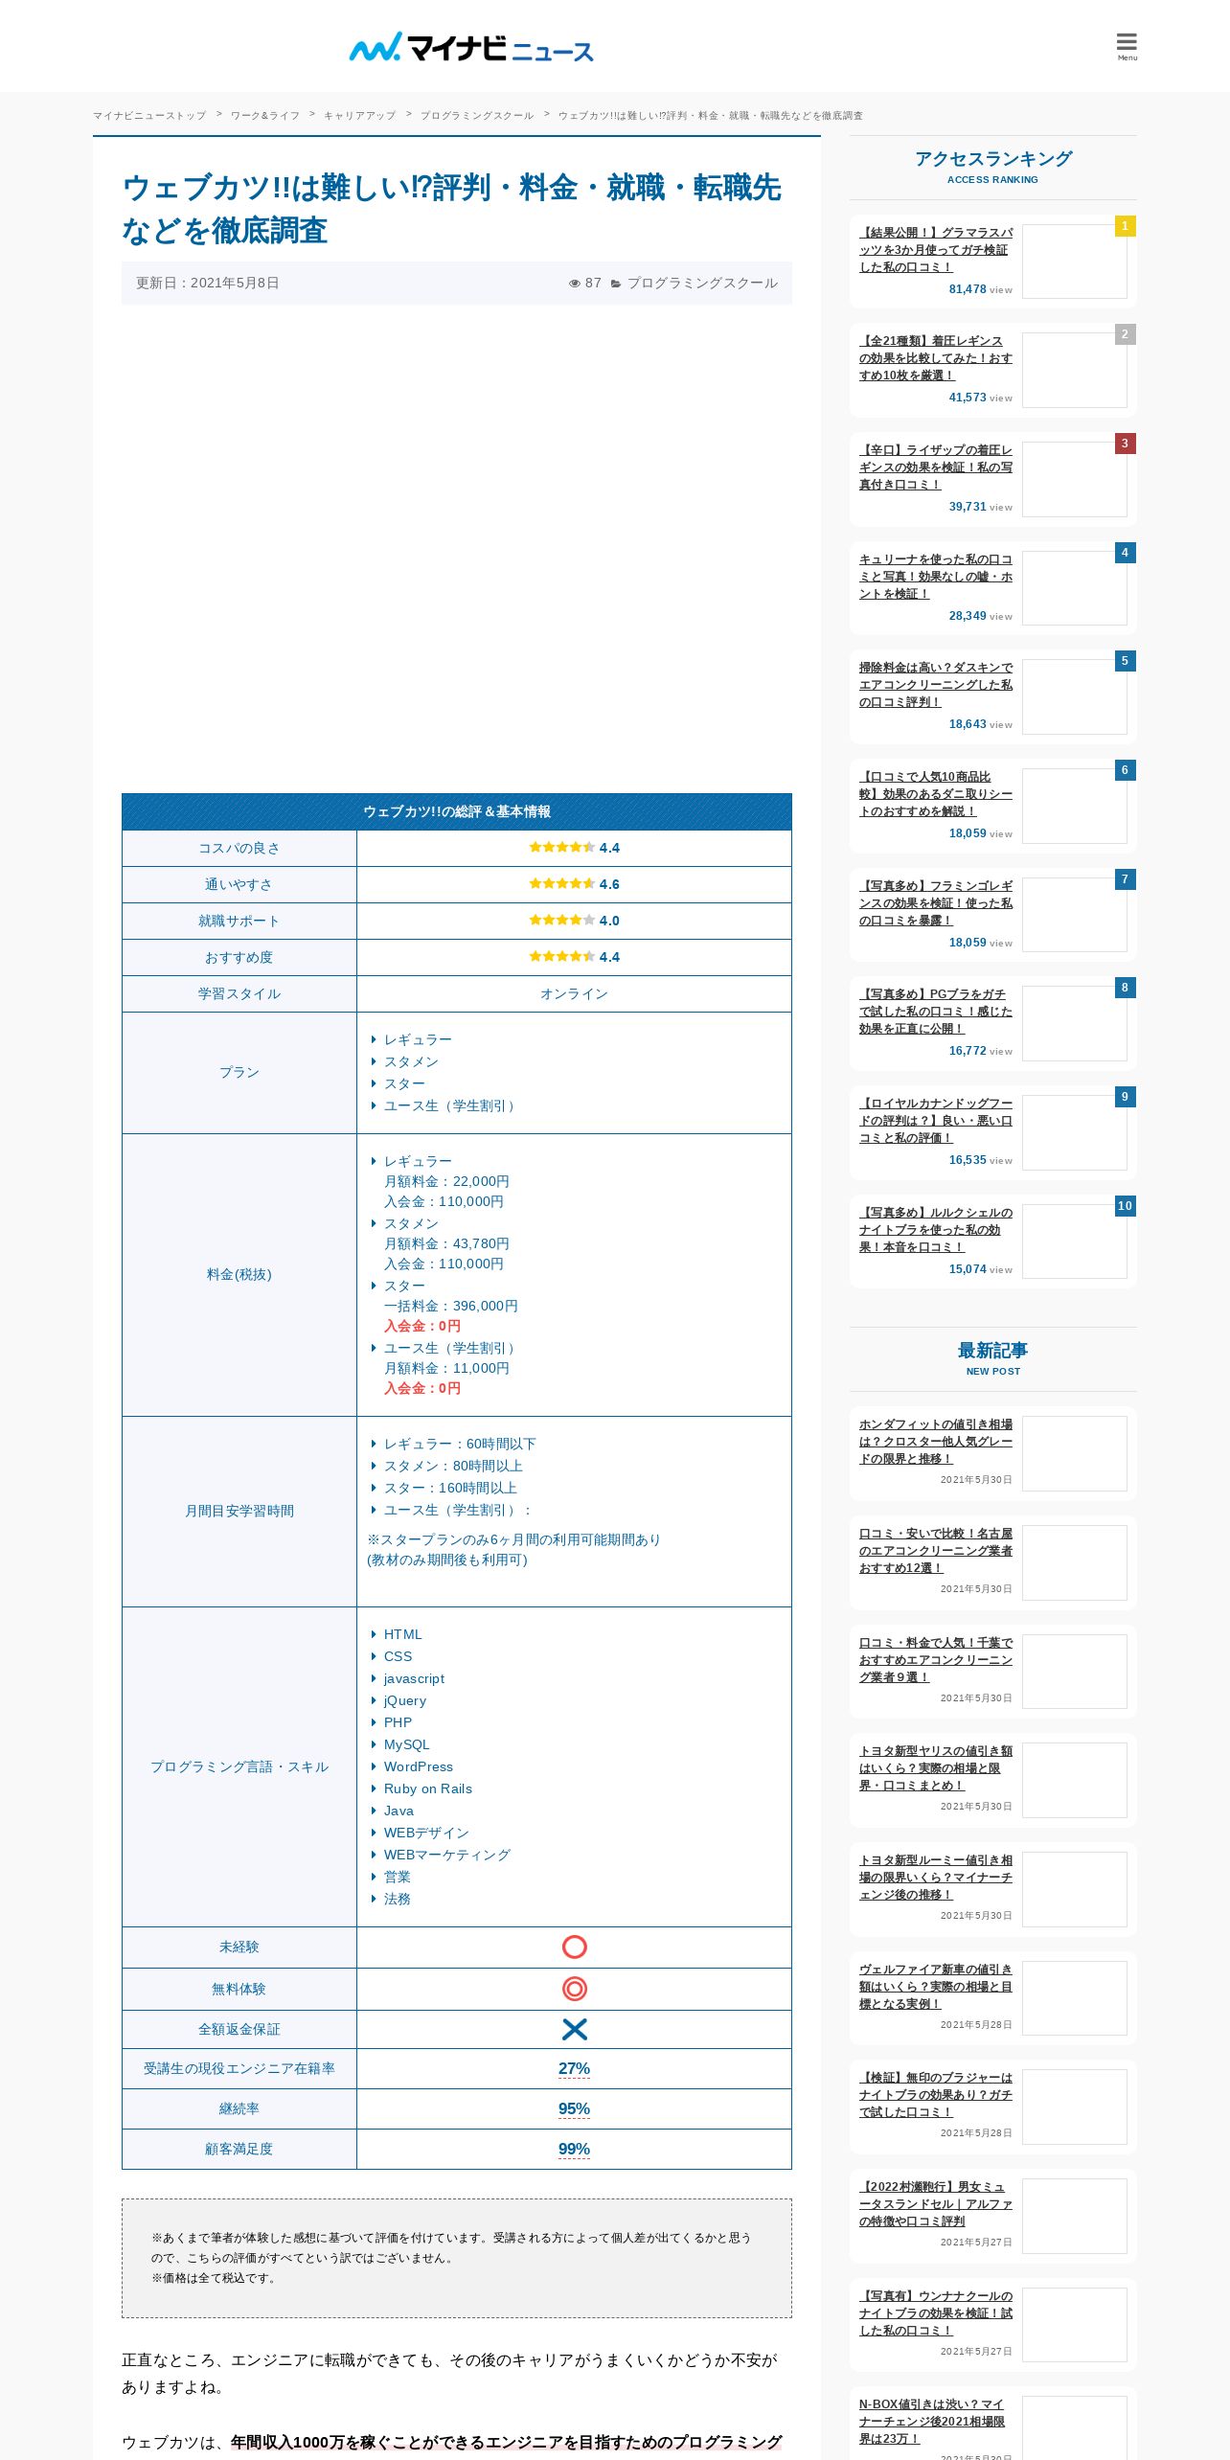The width and height of the screenshot is (1230, 2460).
Task: Open ワーク&ライフ breadcrumb
Action: pyautogui.click(x=265, y=116)
